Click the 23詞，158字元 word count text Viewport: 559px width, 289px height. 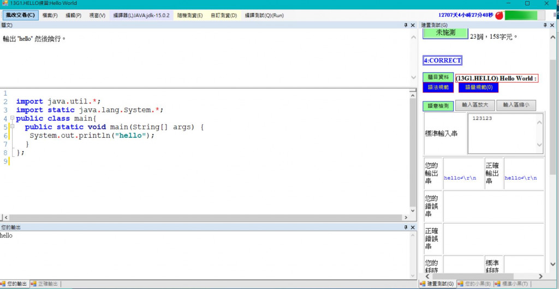click(493, 36)
